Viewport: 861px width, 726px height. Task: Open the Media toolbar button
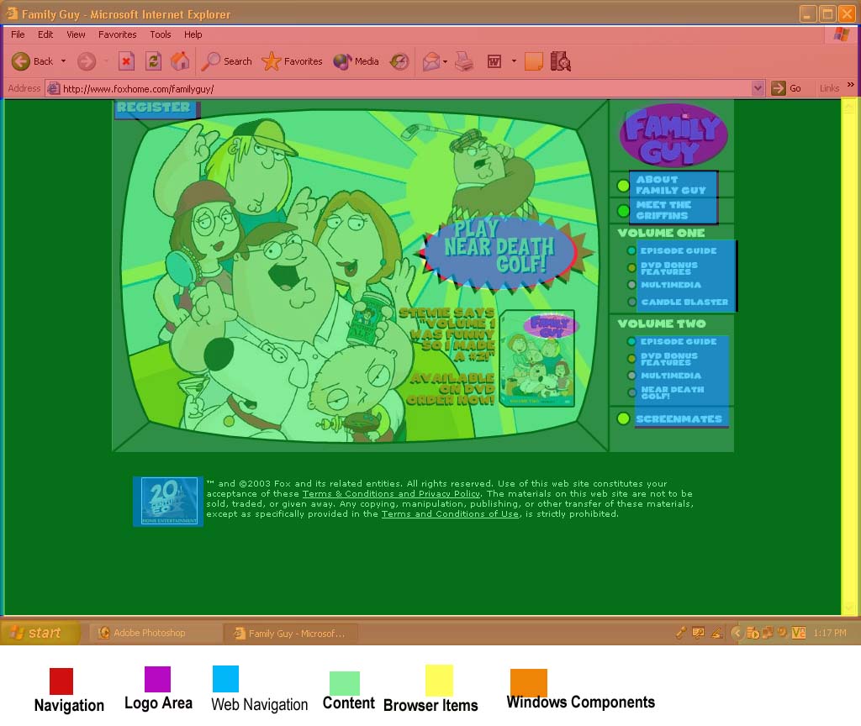[357, 61]
